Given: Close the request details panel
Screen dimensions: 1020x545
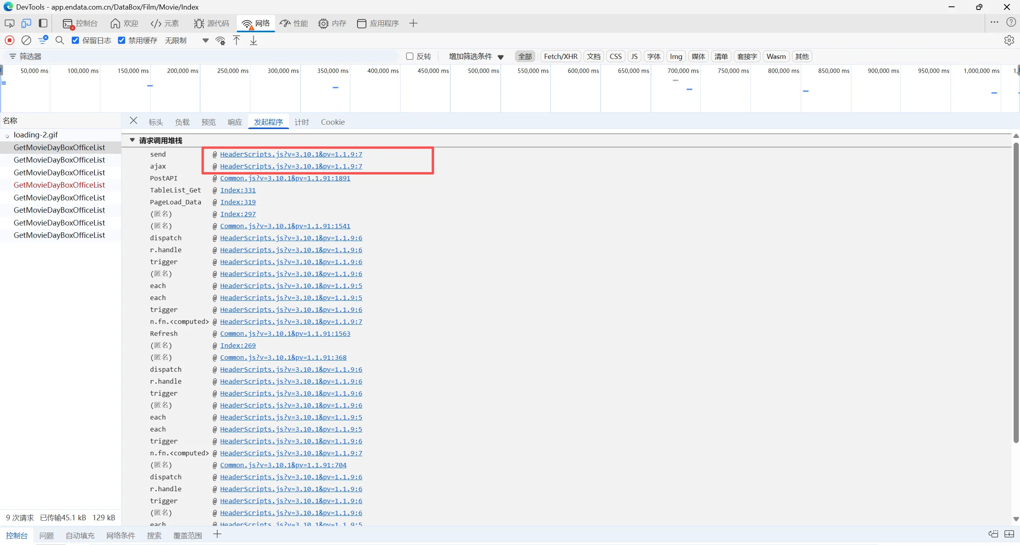Looking at the screenshot, I should [134, 121].
